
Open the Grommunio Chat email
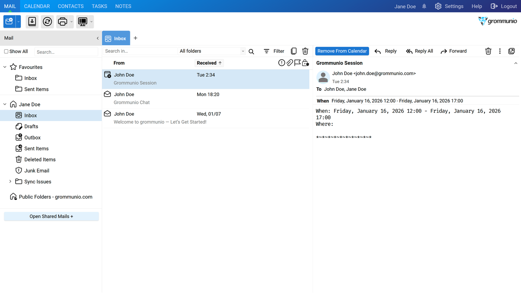(206, 99)
